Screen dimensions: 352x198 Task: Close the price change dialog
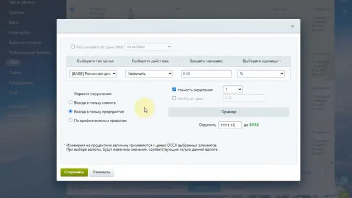(292, 26)
